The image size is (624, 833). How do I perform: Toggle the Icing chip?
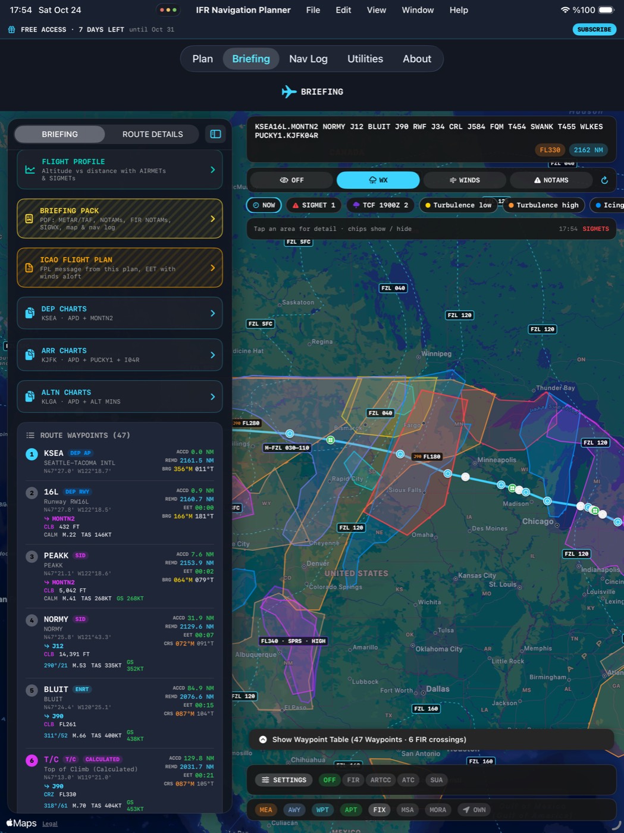607,205
